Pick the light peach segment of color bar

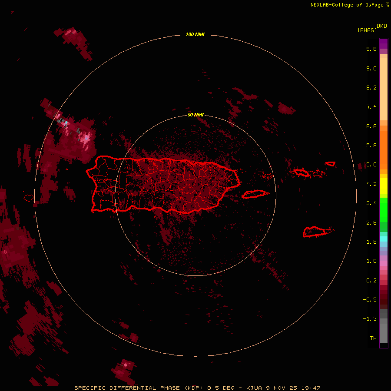(384, 89)
